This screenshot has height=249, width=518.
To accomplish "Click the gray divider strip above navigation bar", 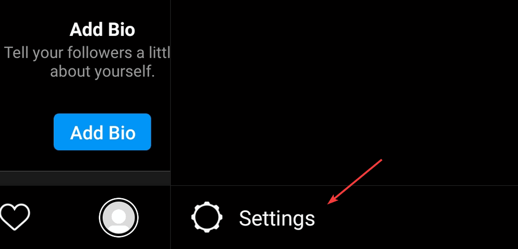I will 85,178.
